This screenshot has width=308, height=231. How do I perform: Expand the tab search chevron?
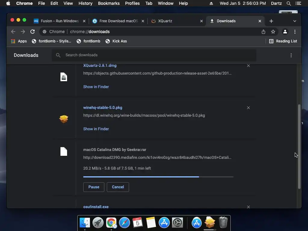click(x=295, y=21)
